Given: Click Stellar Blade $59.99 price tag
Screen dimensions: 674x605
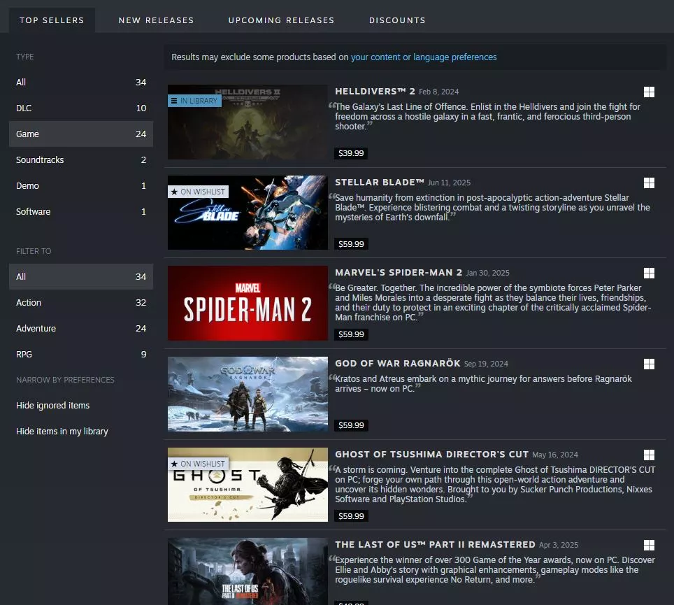Looking at the screenshot, I should [351, 244].
